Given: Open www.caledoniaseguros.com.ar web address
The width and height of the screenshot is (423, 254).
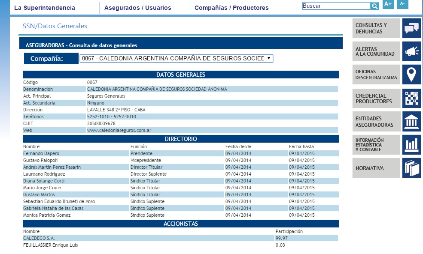Looking at the screenshot, I should pyautogui.click(x=119, y=130).
